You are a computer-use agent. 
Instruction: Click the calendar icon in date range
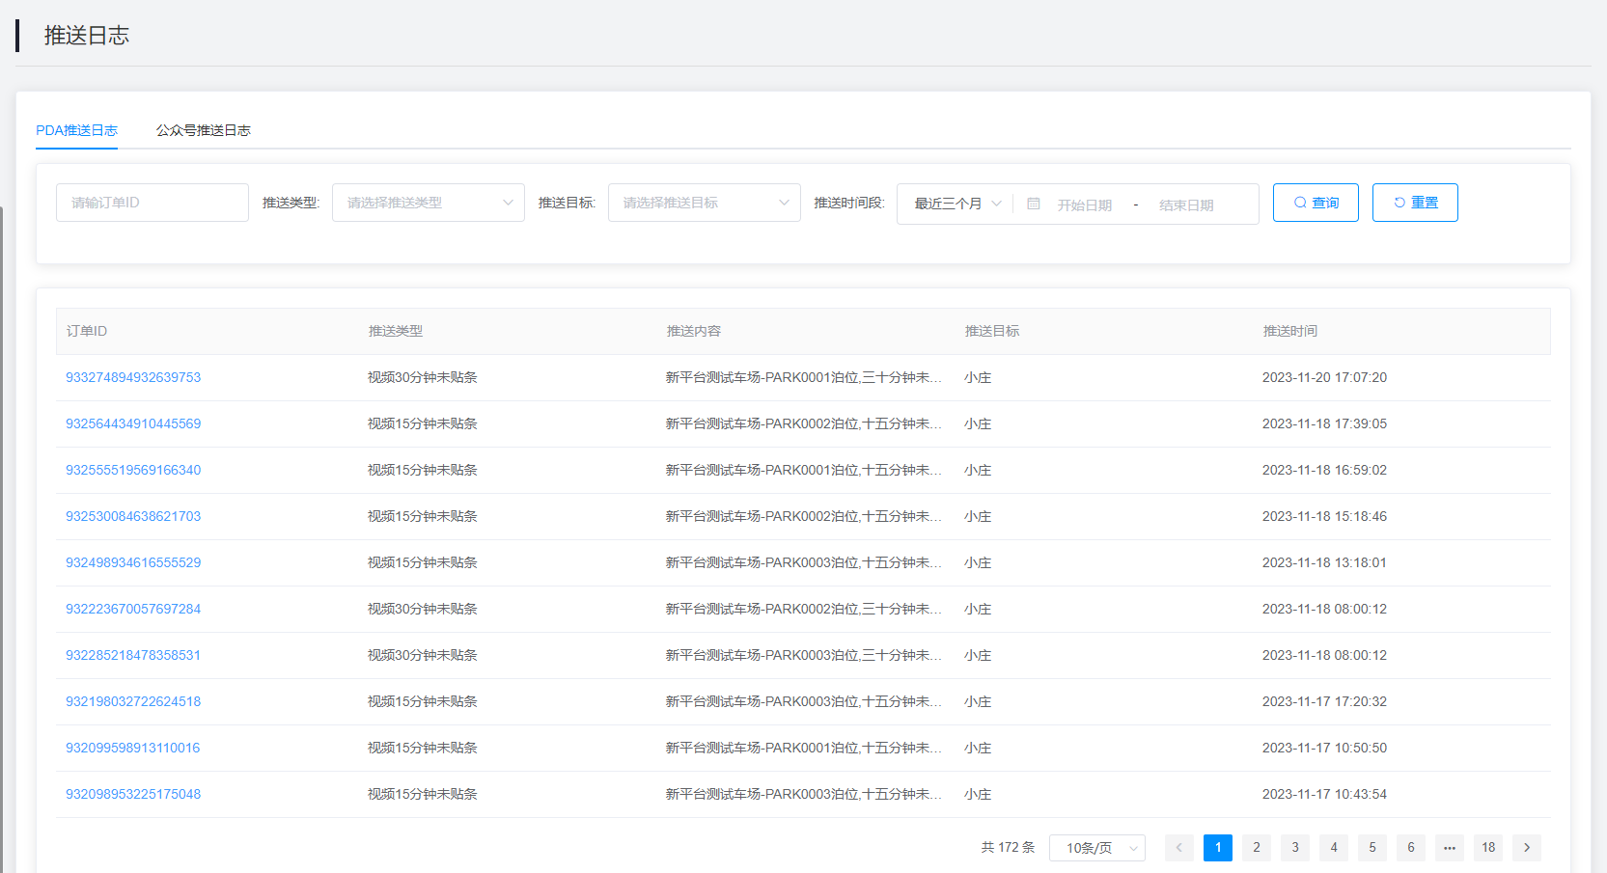coord(1033,205)
